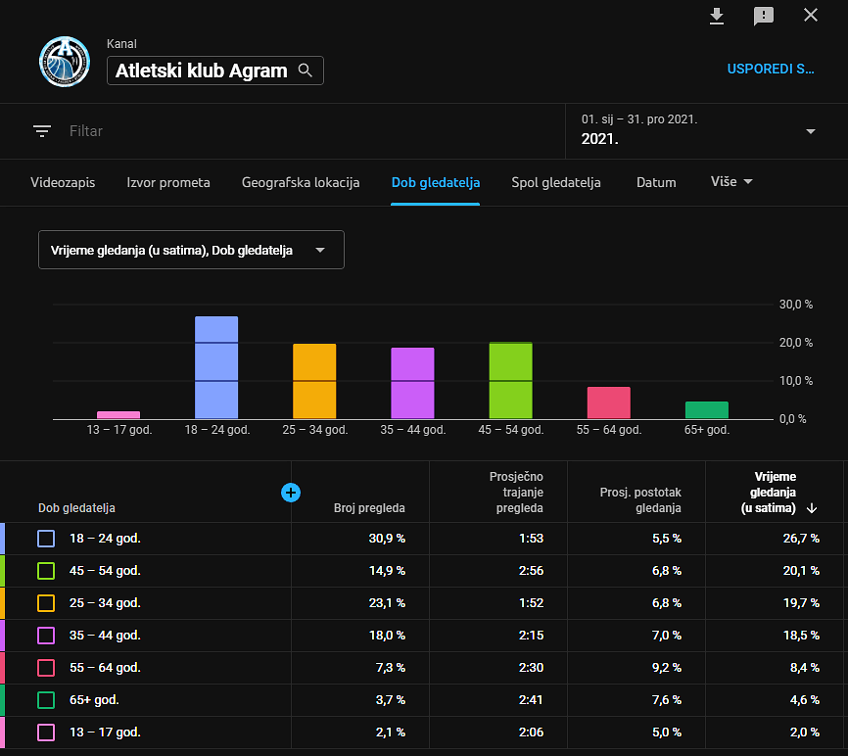Open the 2021 date range dropdown
Viewport: 848px width, 756px height.
coord(810,131)
